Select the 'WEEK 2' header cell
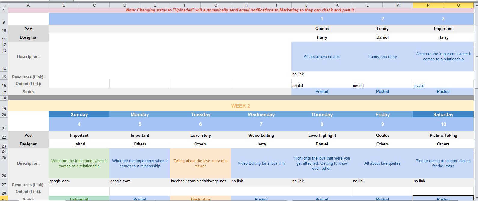 [241, 106]
